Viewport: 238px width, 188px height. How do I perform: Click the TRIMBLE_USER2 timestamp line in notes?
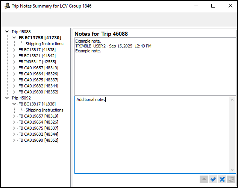(x=113, y=46)
